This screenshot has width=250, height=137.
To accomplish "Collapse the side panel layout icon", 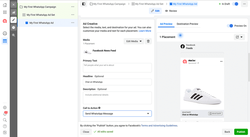I will [84, 4].
